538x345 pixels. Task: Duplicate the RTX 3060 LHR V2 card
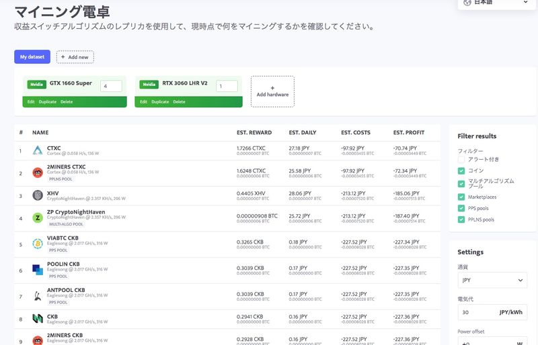click(160, 102)
